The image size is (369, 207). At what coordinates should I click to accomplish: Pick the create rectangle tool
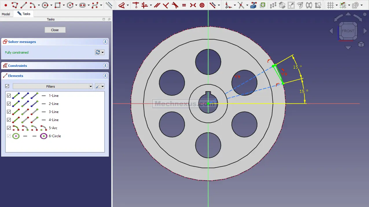click(57, 5)
